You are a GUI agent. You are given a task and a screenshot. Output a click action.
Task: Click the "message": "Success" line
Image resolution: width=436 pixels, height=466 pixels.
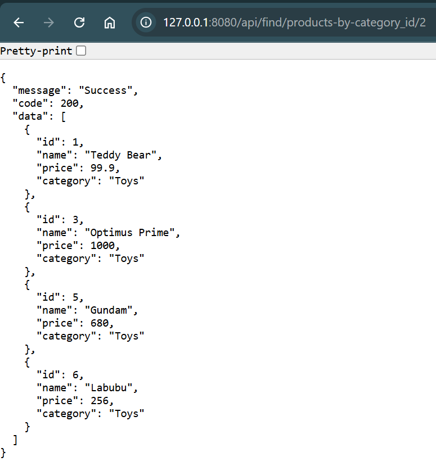(x=75, y=91)
